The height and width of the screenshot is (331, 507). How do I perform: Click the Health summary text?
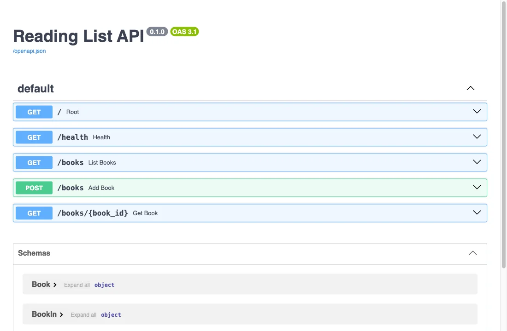(101, 137)
